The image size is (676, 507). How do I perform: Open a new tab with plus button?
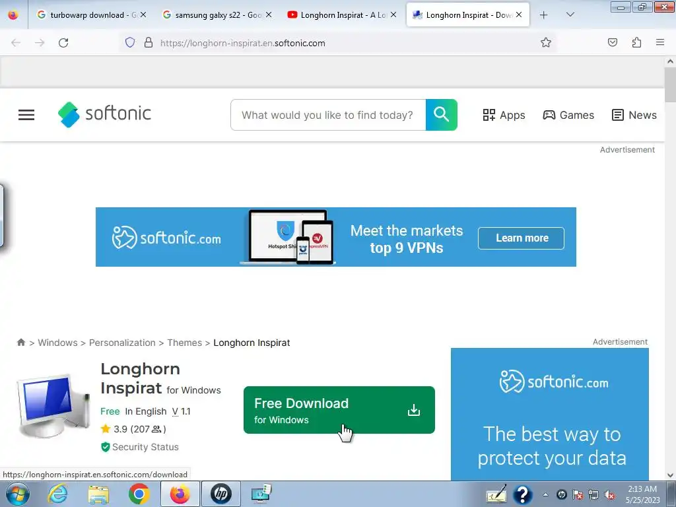click(544, 15)
